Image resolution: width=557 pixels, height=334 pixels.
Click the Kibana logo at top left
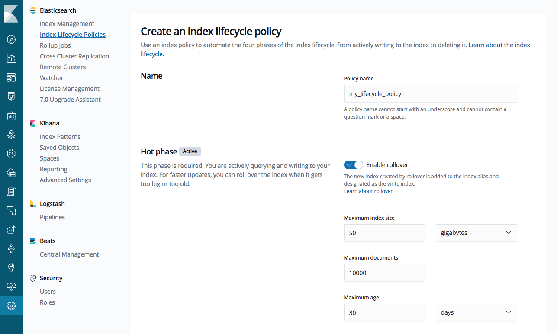coord(11,14)
